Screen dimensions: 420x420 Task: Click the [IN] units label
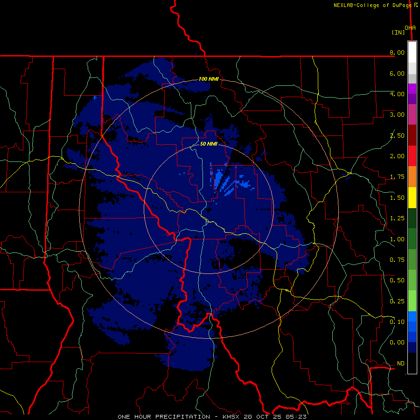398,32
